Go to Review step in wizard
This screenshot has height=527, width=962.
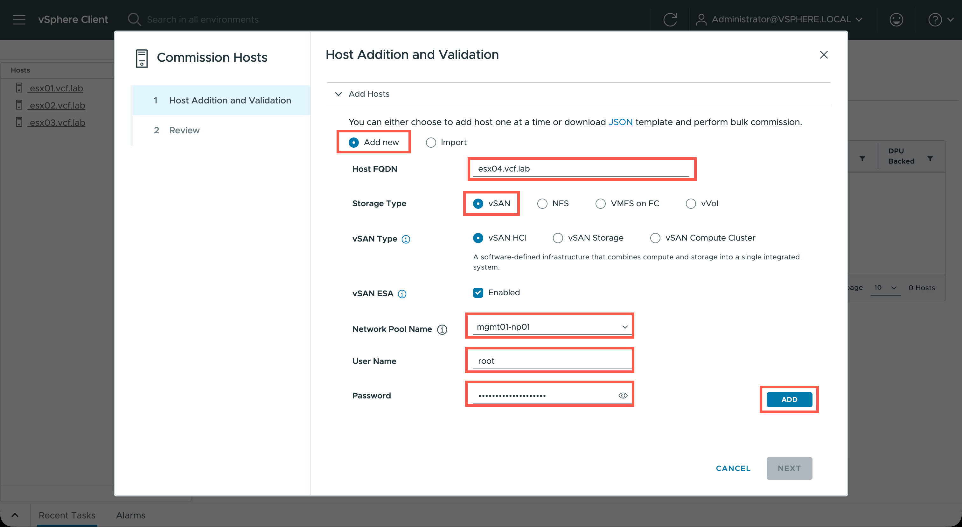pyautogui.click(x=184, y=130)
